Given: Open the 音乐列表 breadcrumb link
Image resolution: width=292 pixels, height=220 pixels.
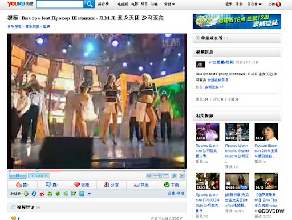Looking at the screenshot, I should pos(33,26).
